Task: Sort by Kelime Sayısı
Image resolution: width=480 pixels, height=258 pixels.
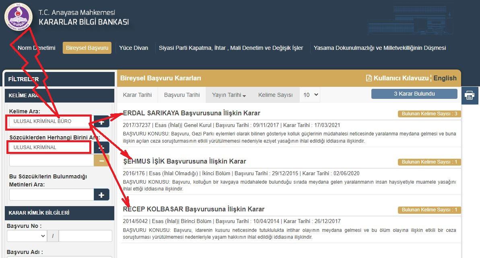Action: coord(275,95)
